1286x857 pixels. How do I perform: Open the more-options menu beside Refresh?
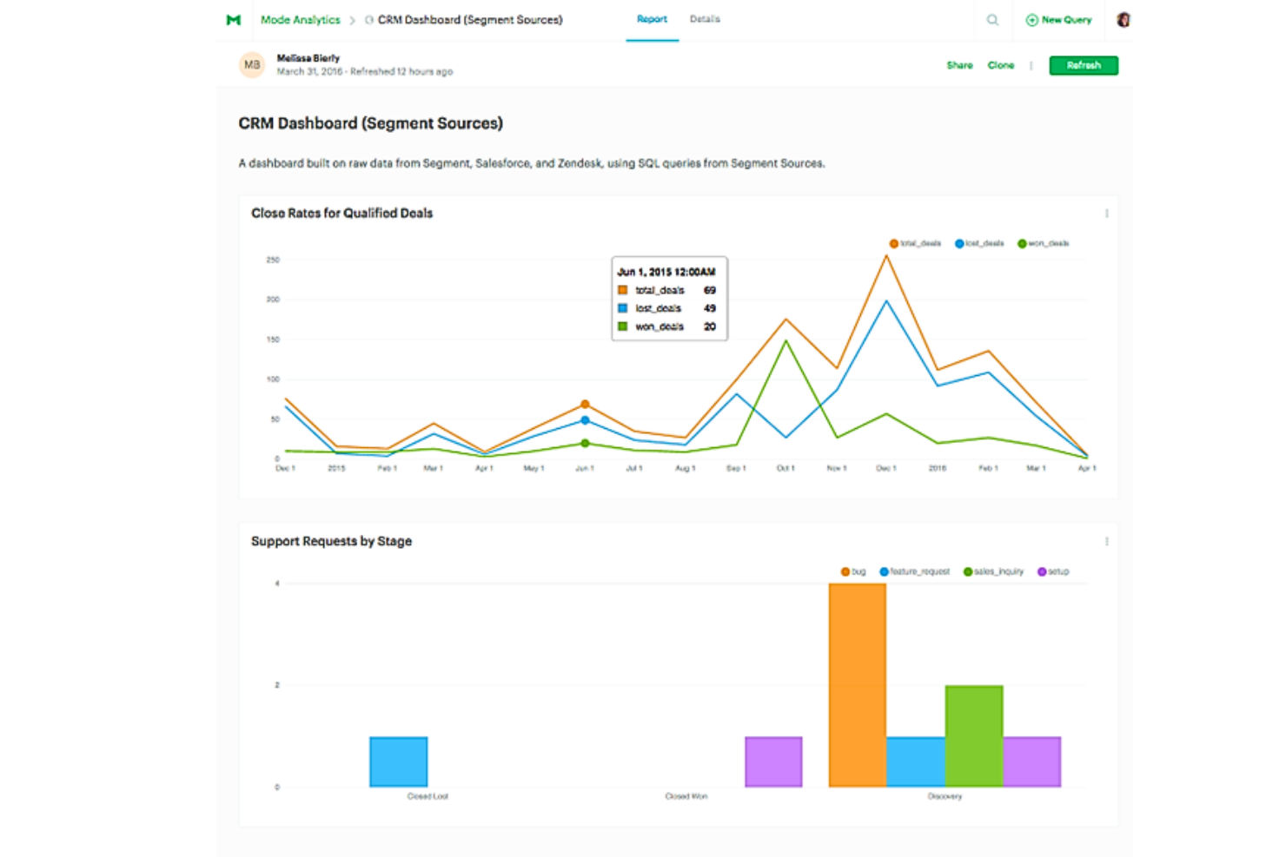(1031, 65)
